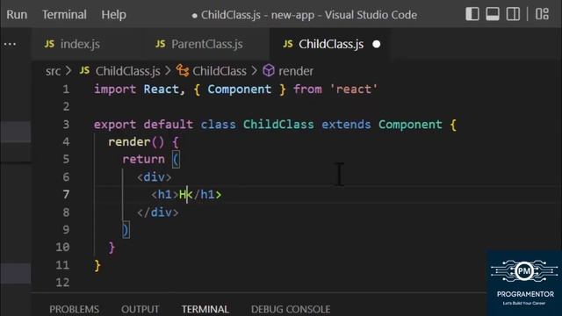Open the OUTPUT panel tab
562x316 pixels.
point(140,309)
